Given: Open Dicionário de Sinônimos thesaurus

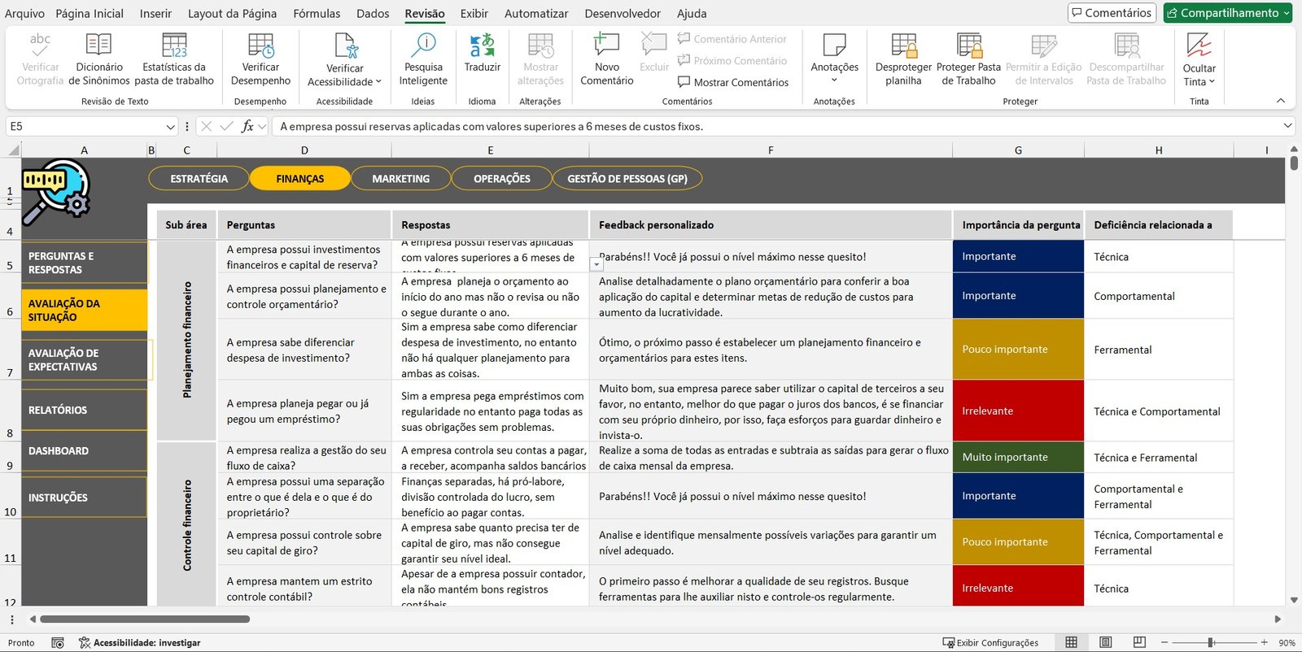Looking at the screenshot, I should click(x=99, y=59).
